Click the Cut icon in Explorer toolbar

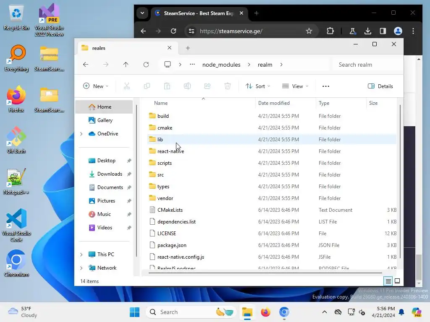126,86
